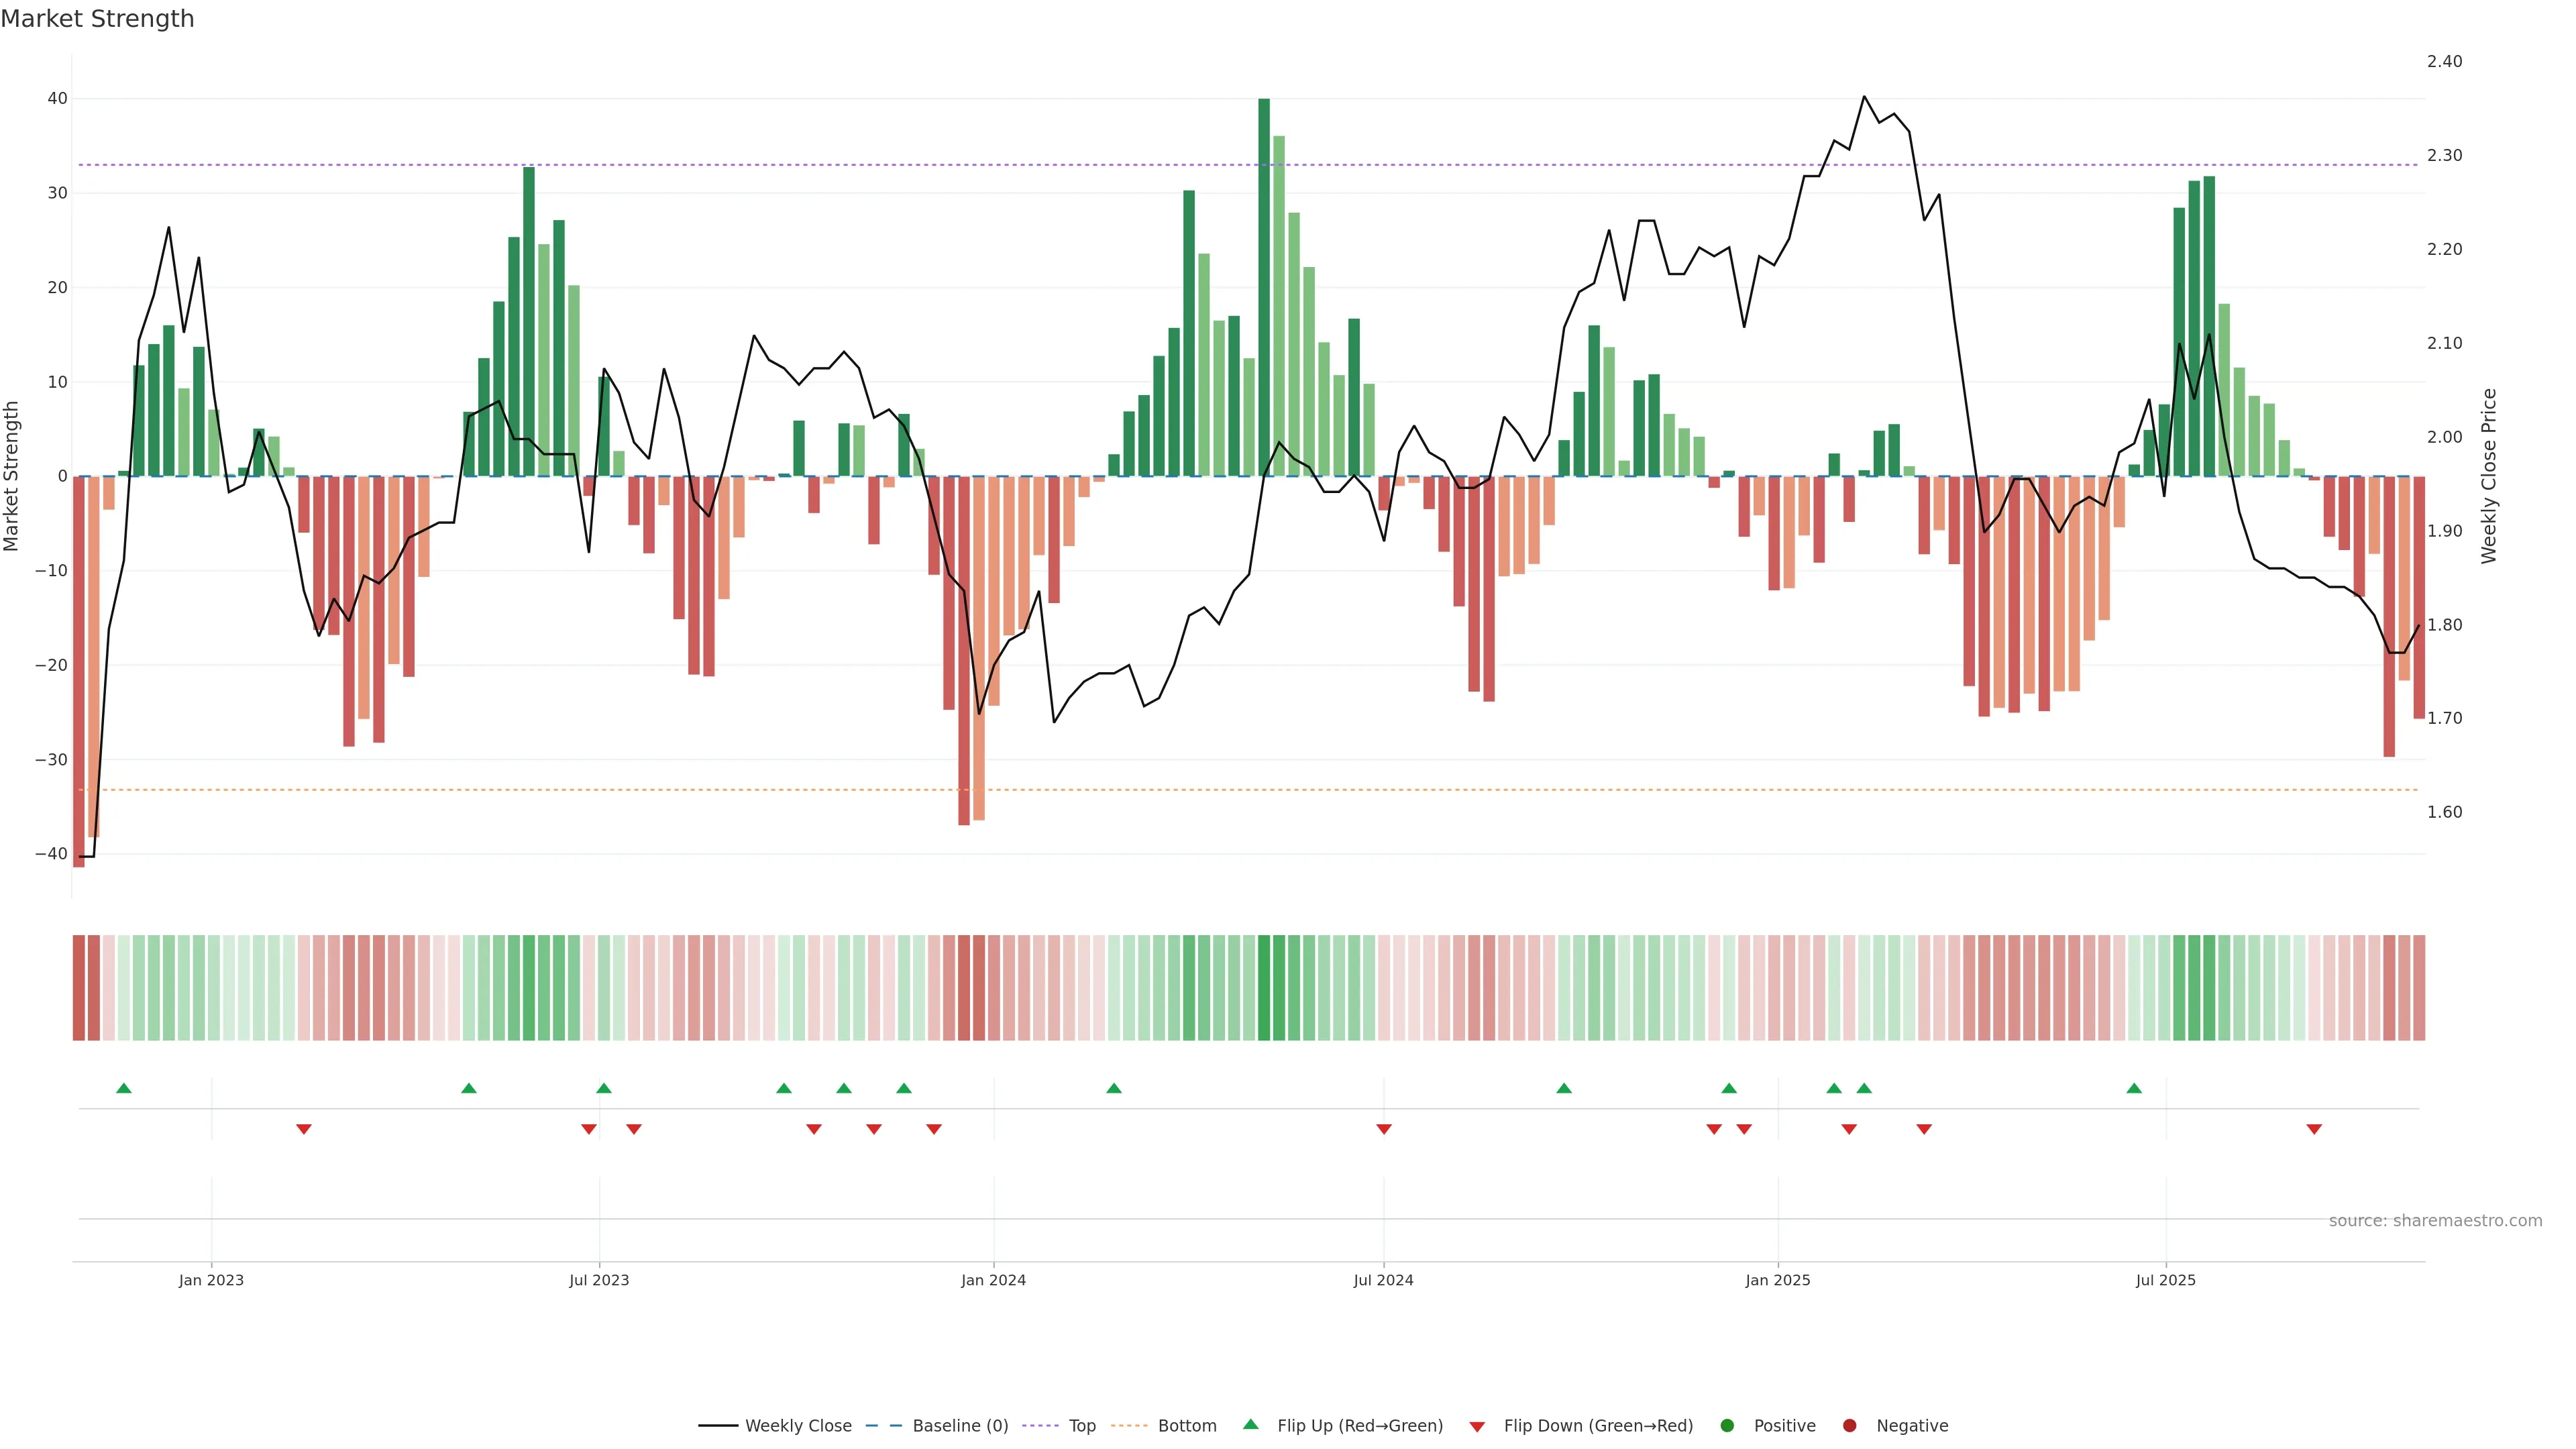Click the first green flip-up triangle marker
The image size is (2576, 1449).
[x=124, y=1088]
